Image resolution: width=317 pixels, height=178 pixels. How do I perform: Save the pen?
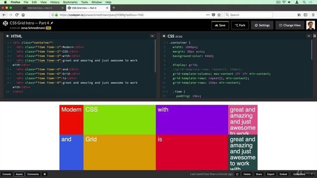click(x=220, y=25)
